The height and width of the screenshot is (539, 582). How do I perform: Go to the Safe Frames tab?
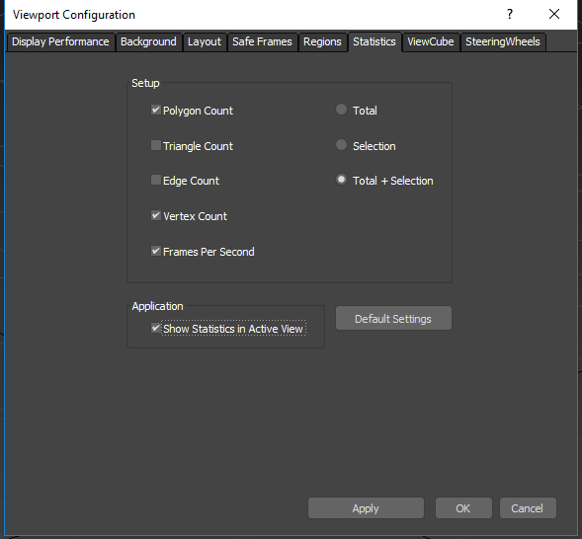click(262, 41)
